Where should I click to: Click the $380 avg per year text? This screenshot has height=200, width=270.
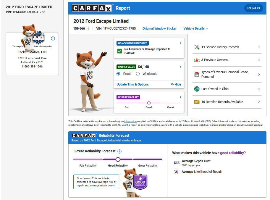(191, 165)
